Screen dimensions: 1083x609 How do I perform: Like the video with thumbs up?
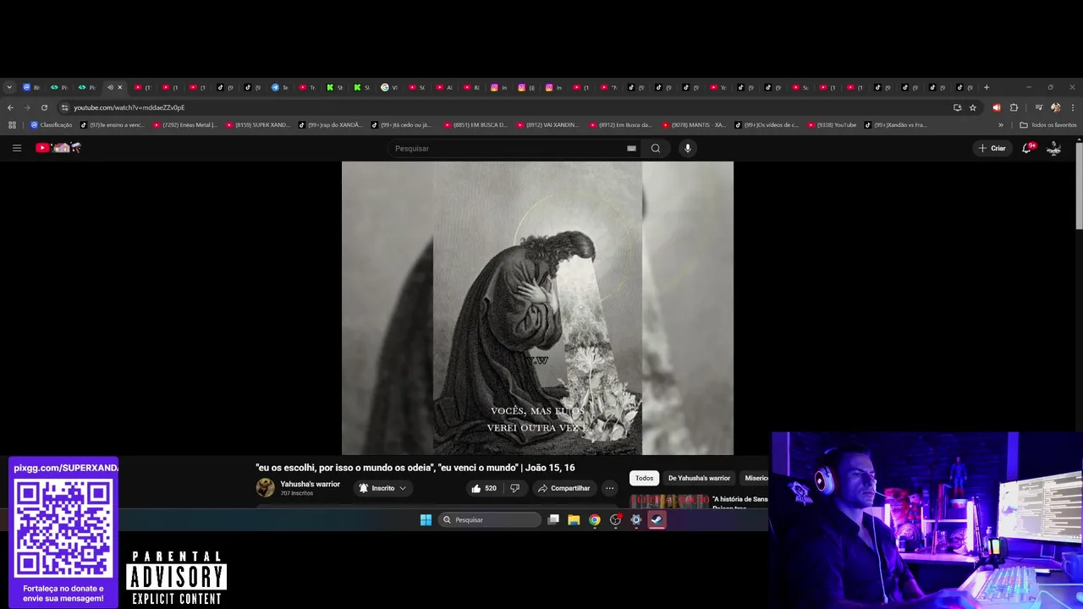coord(484,488)
